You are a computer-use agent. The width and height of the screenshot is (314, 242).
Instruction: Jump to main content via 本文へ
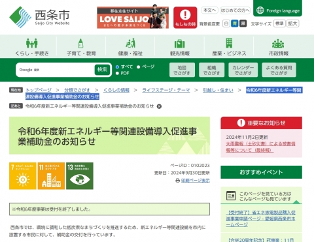pos(209,10)
